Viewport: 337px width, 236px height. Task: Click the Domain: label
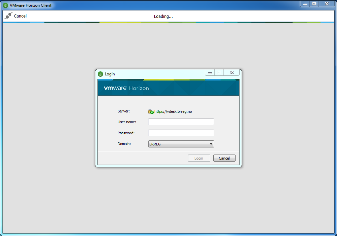124,144
